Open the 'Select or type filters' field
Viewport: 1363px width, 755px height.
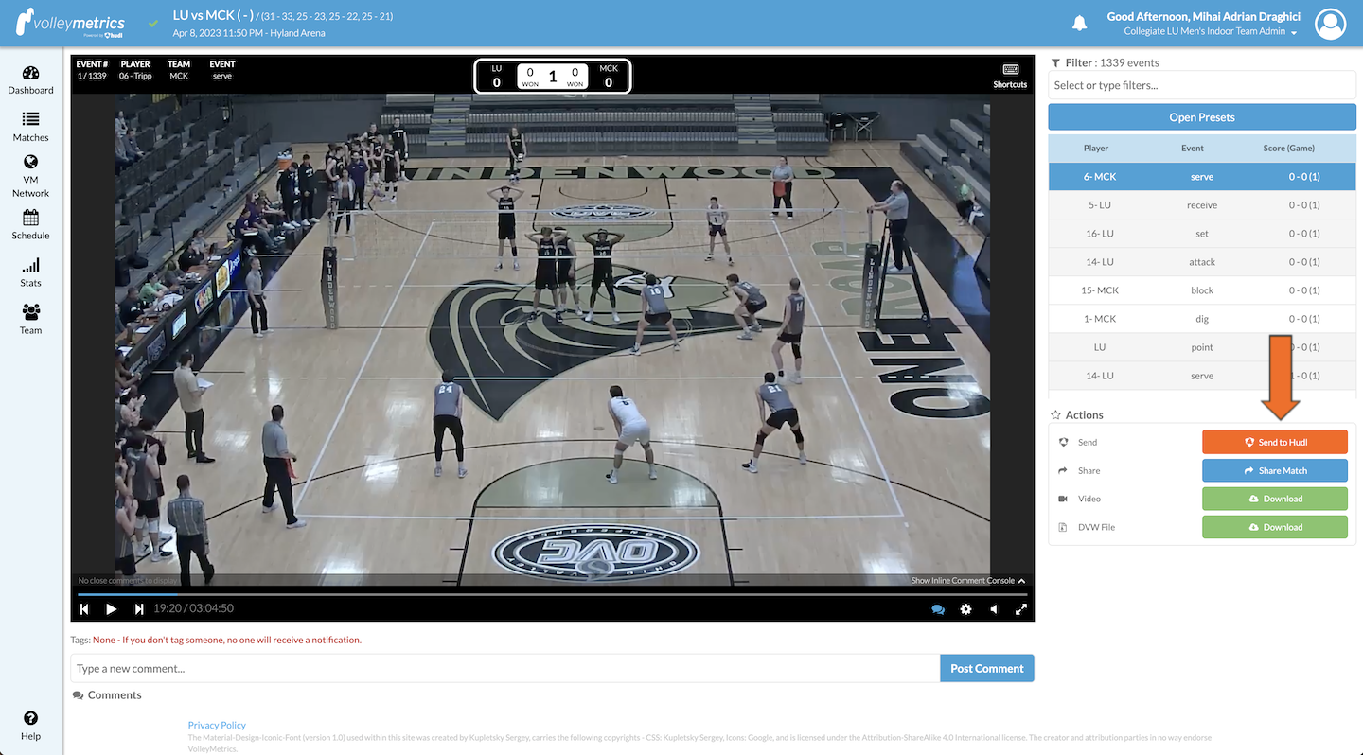1201,84
